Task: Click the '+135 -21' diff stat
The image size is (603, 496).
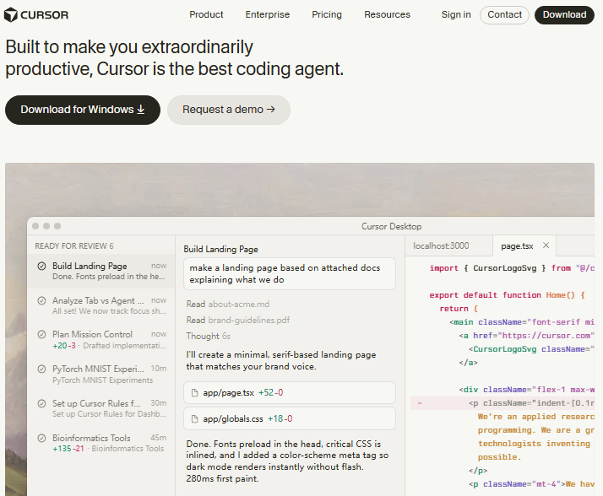Action: coord(68,449)
